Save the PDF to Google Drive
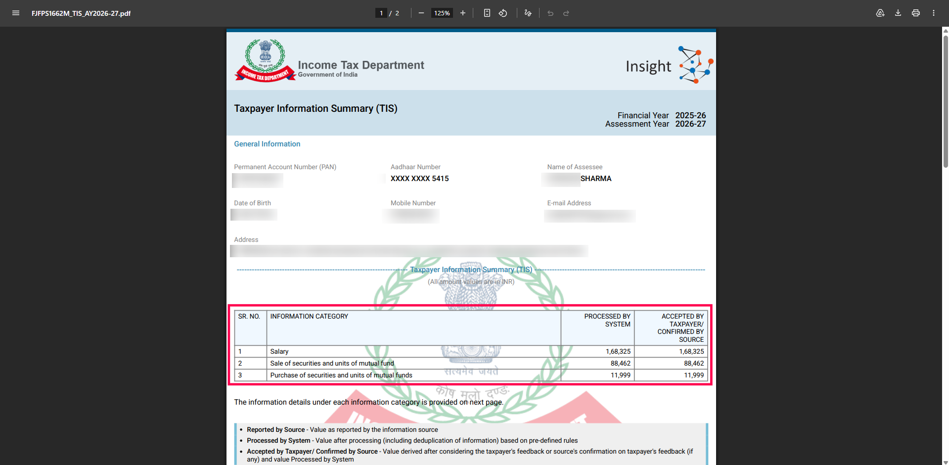 880,13
